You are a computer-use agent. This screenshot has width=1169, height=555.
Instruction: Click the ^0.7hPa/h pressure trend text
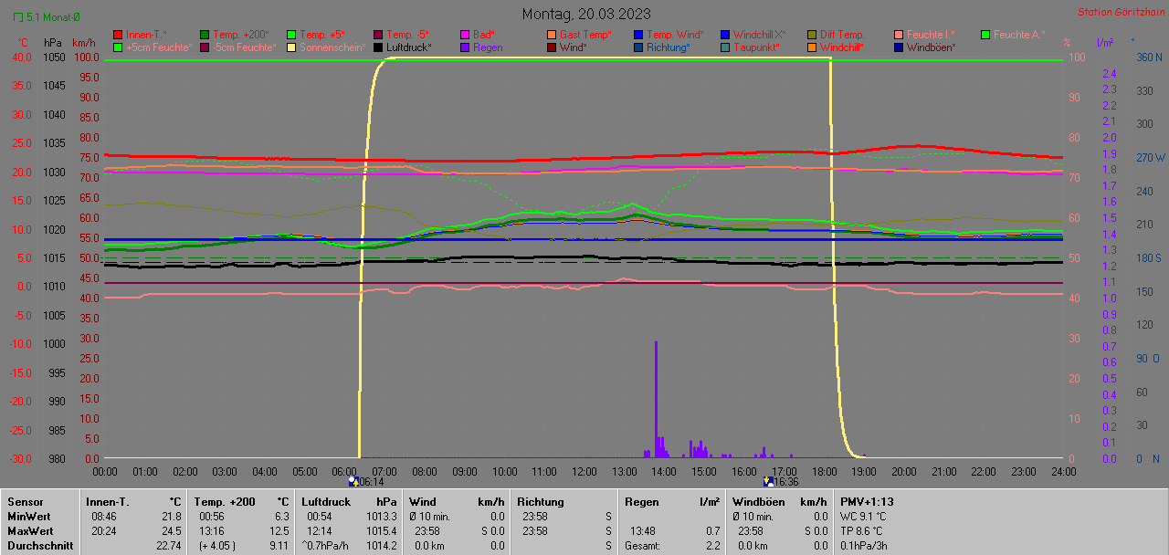(326, 545)
